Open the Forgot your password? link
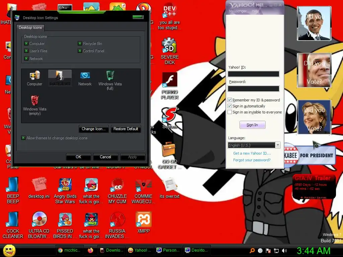This screenshot has width=343, height=257. click(x=252, y=160)
